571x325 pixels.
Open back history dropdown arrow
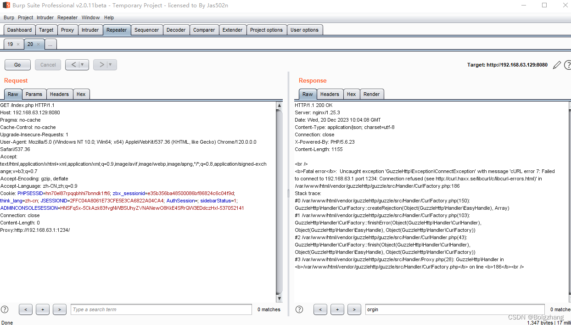(83, 65)
